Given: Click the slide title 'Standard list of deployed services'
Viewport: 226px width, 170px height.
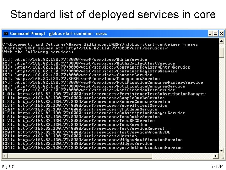Looking at the screenshot, I should coord(113,14).
